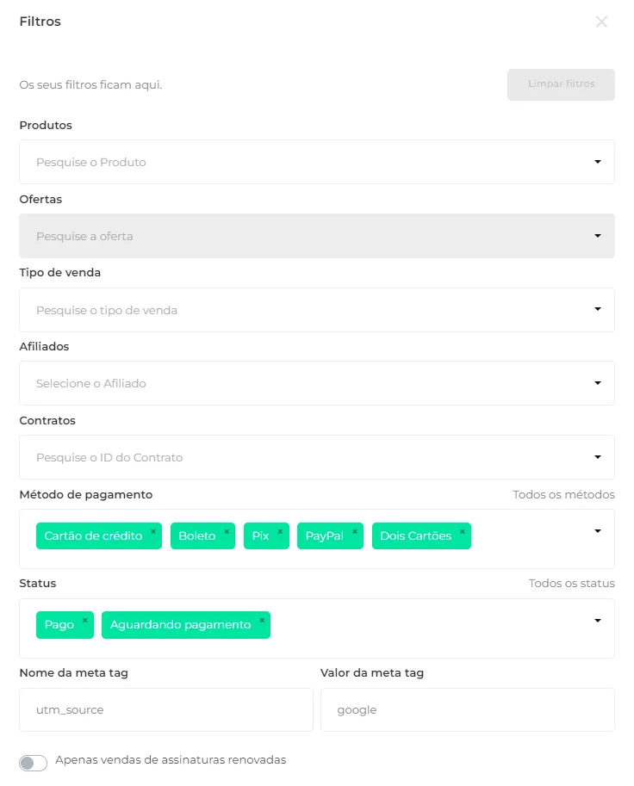Click the PayPal tag label
The height and width of the screenshot is (786, 634).
click(325, 535)
